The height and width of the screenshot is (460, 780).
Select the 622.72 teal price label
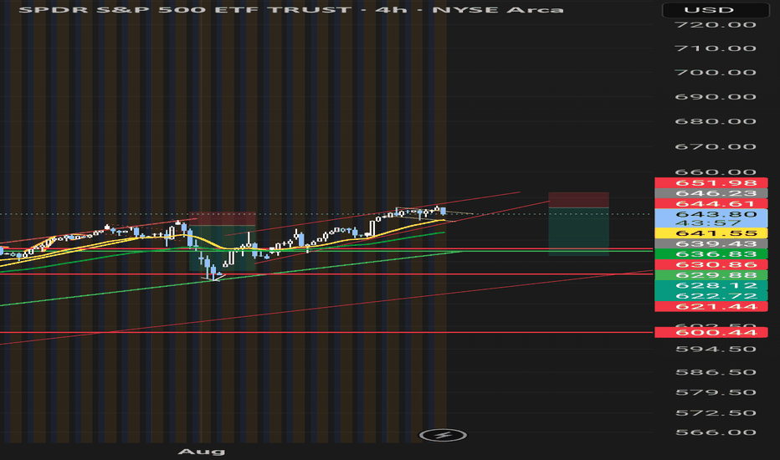(x=711, y=296)
